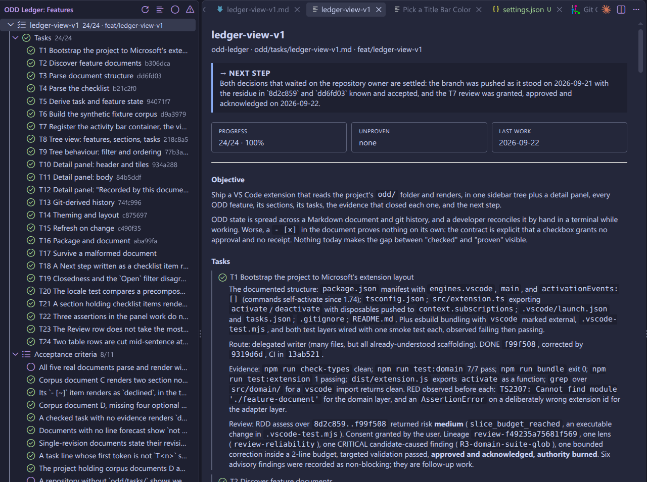Split the editor with layout icon
This screenshot has height=482, width=647.
[621, 10]
